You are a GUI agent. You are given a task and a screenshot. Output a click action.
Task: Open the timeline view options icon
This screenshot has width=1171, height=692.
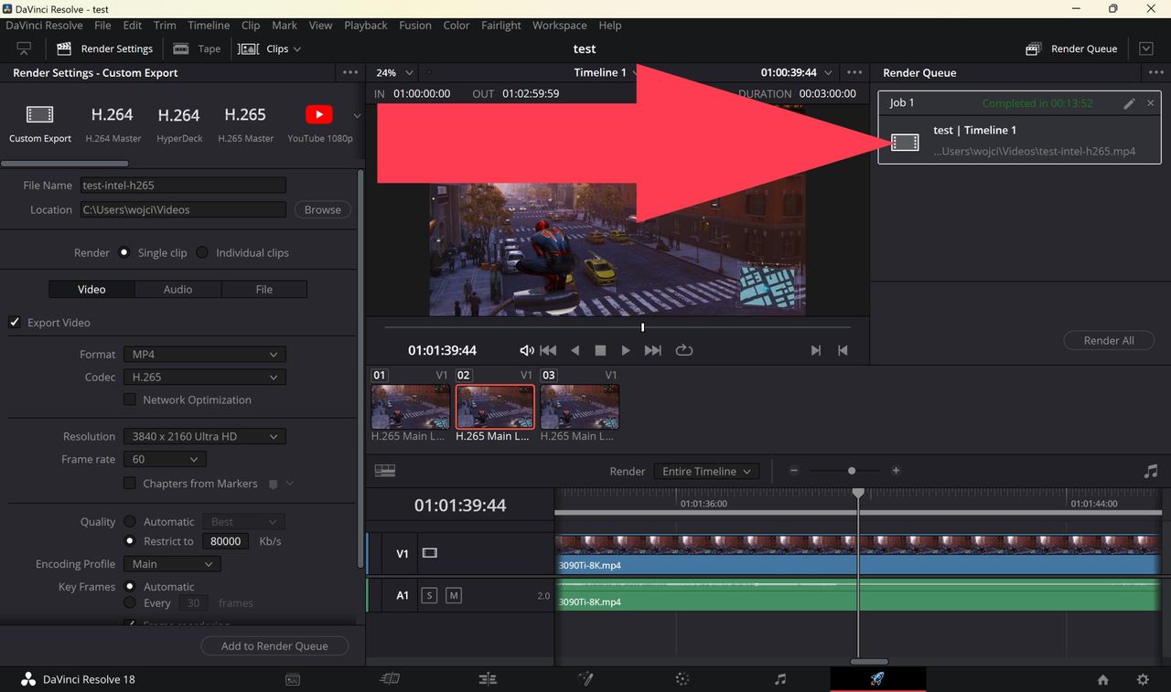point(384,471)
